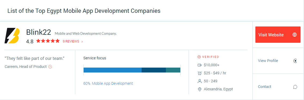The height and width of the screenshot is (100, 304).
Task: Open the Contact link
Action: pyautogui.click(x=264, y=87)
